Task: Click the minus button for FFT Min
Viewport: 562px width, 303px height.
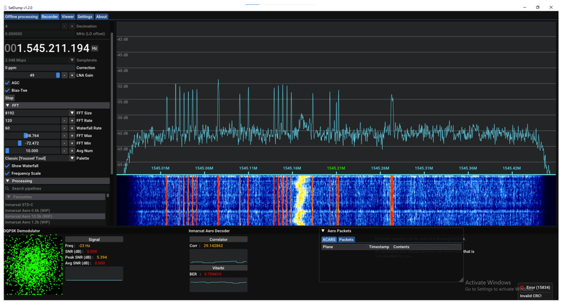Action: tap(64, 143)
